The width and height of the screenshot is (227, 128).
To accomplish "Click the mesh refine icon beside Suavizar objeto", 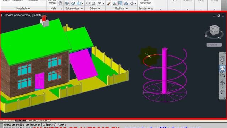I will tap(60, 3).
